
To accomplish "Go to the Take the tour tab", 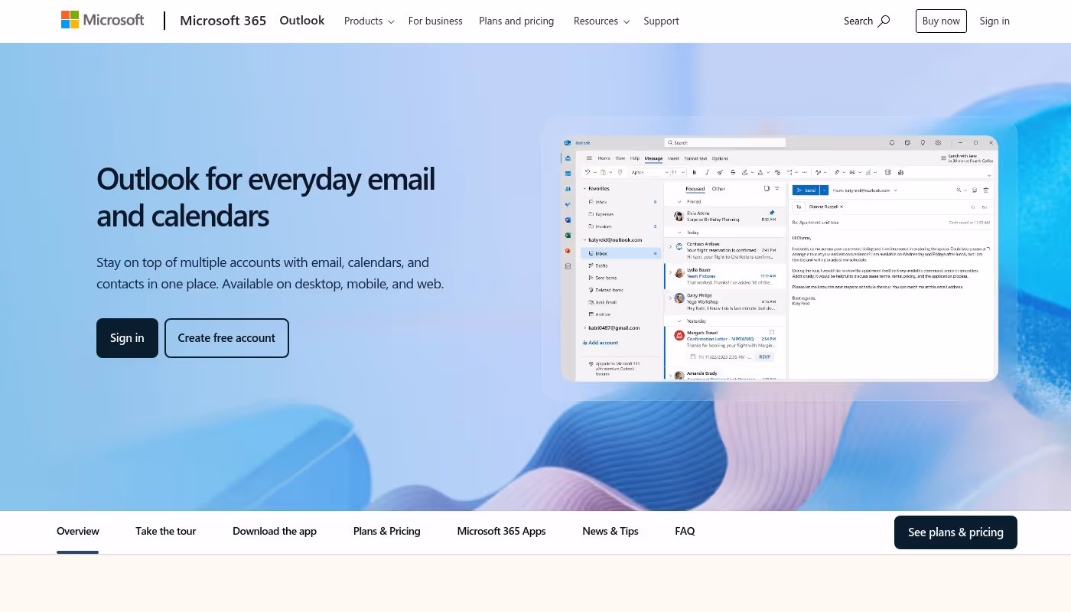I will click(166, 531).
